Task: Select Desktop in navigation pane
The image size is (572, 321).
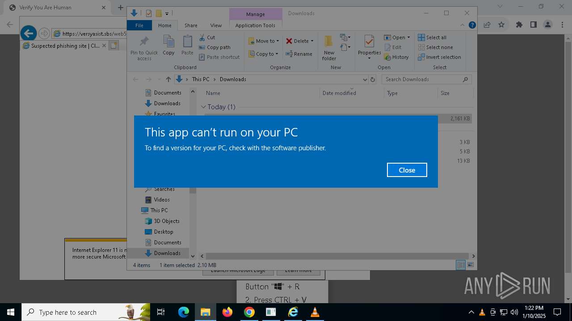Action: (x=160, y=232)
